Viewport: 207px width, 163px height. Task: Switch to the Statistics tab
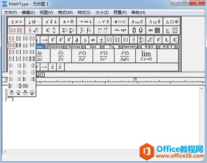(x=55, y=47)
